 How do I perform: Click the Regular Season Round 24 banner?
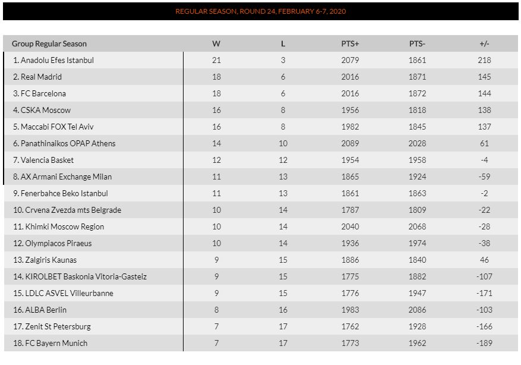[260, 11]
